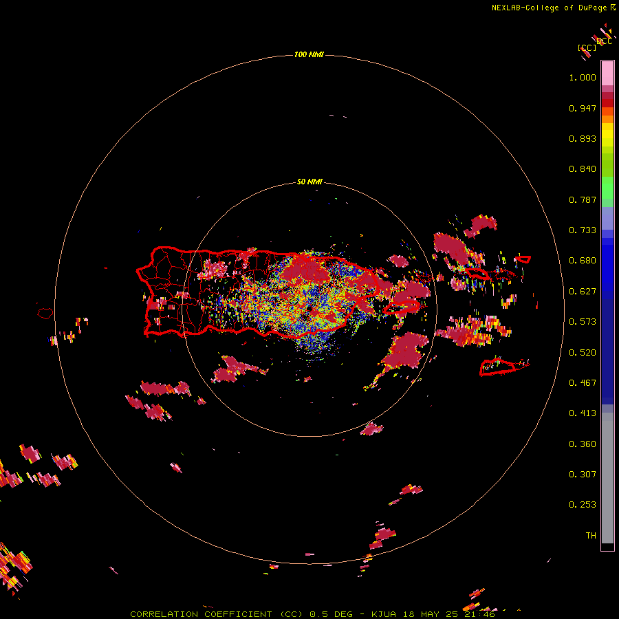Click the 50 NMI range ring label
619x619 pixels.
pyautogui.click(x=309, y=182)
